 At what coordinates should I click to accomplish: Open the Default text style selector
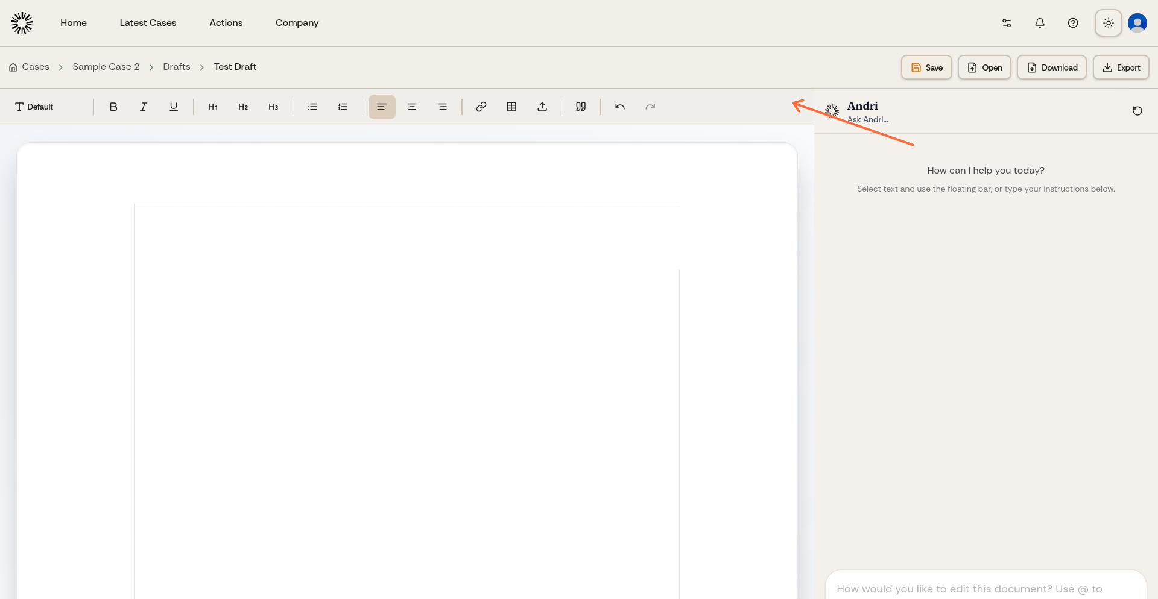coord(34,107)
